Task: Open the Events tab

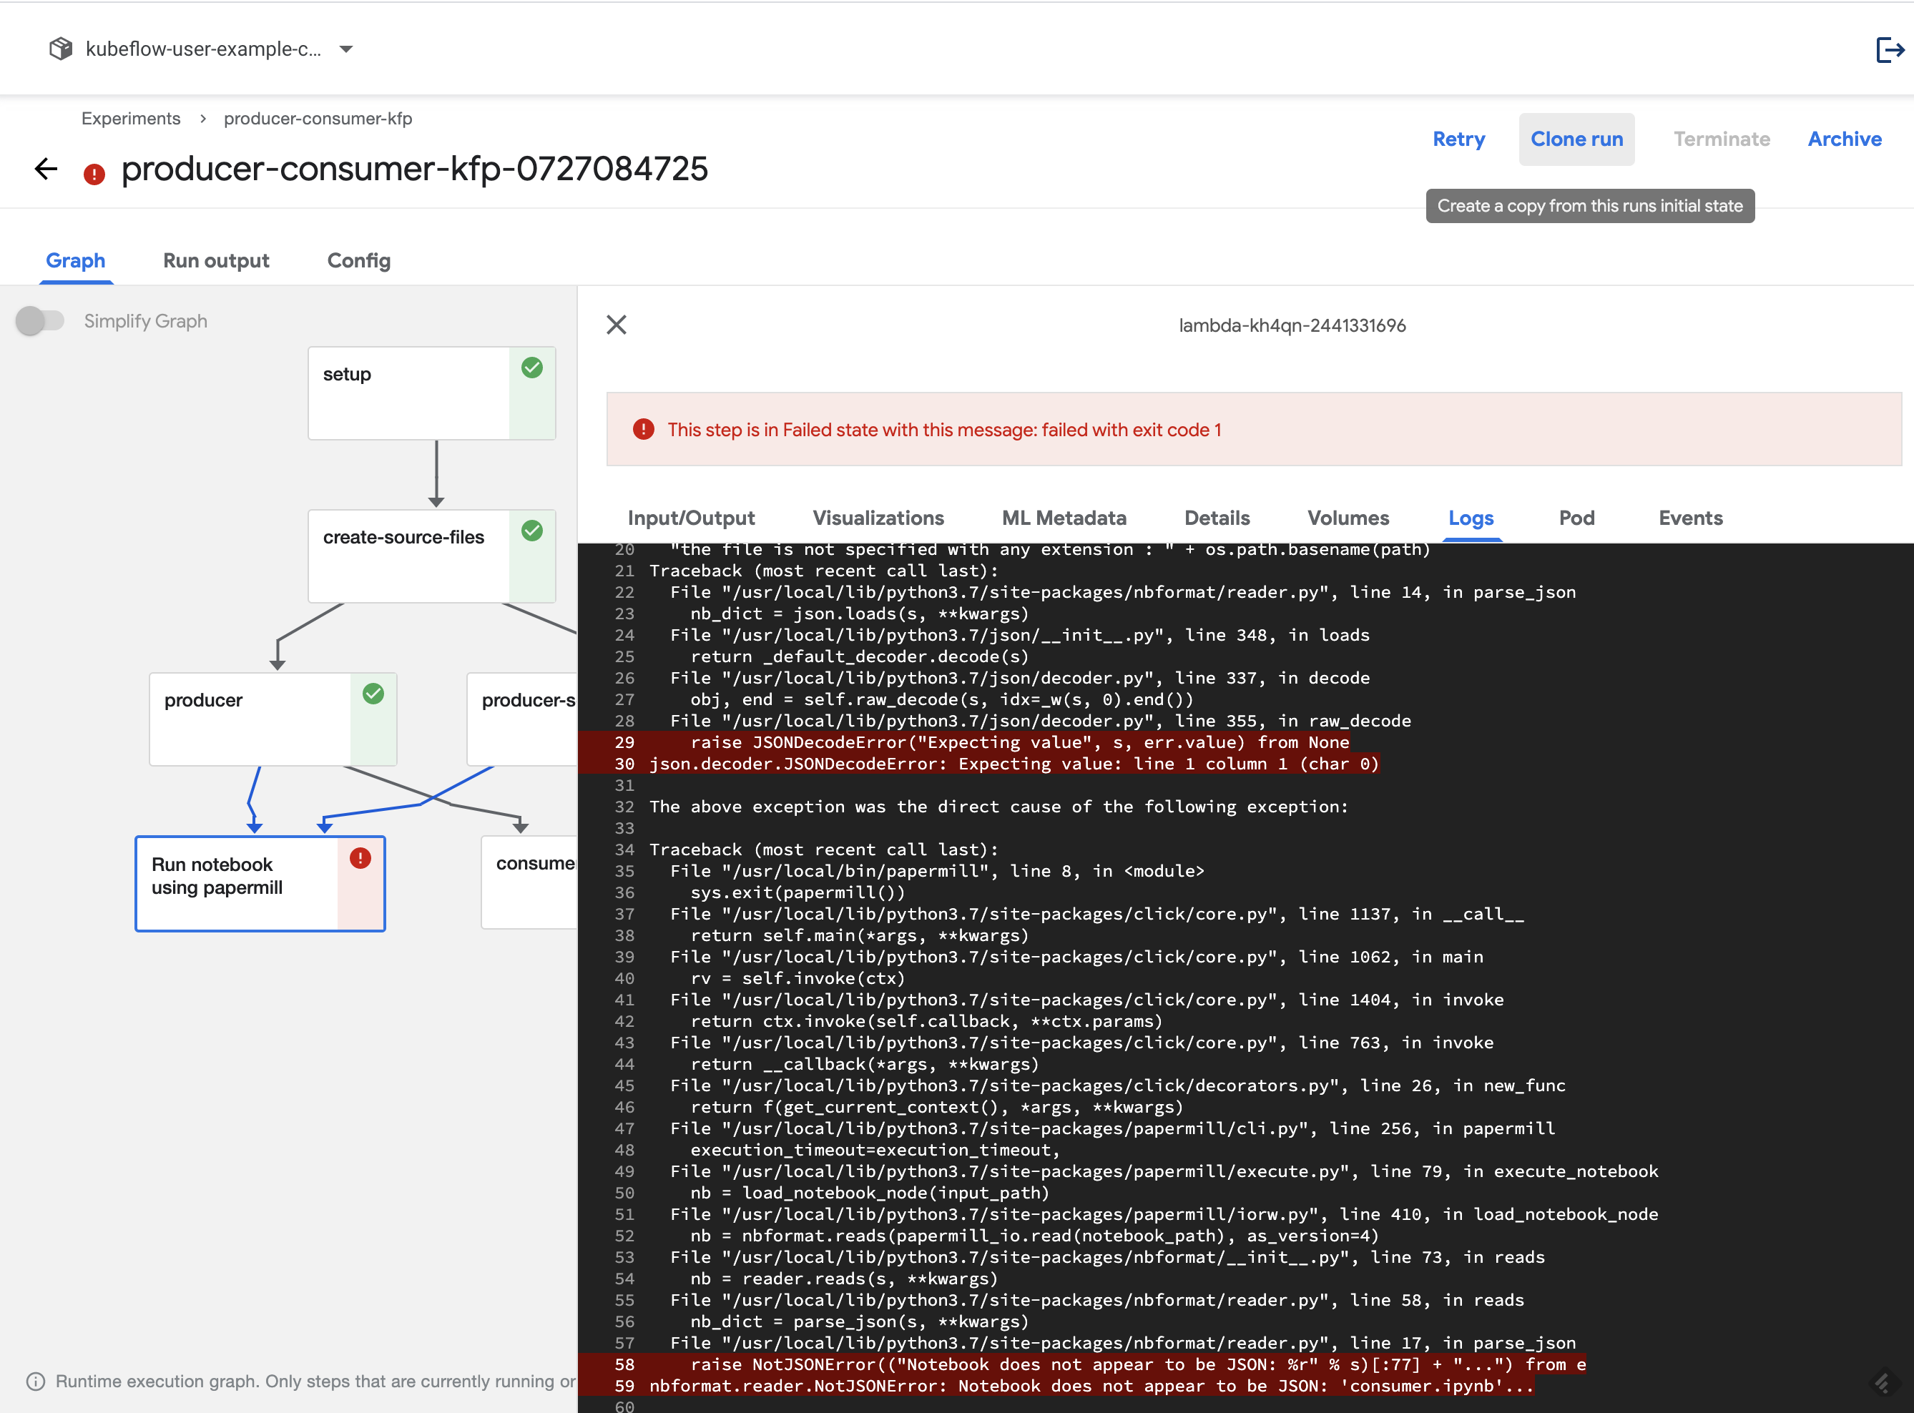Action: (1690, 518)
